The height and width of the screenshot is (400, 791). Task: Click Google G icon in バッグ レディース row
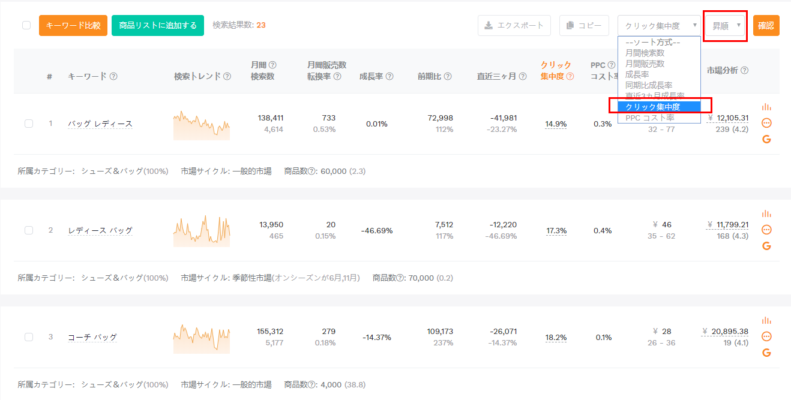click(x=766, y=139)
